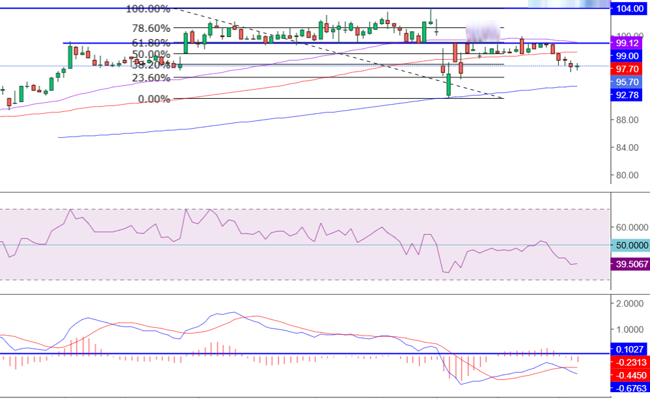The image size is (650, 400).
Task: Select the 100.00% Fibonacci level label
Action: pyautogui.click(x=148, y=8)
